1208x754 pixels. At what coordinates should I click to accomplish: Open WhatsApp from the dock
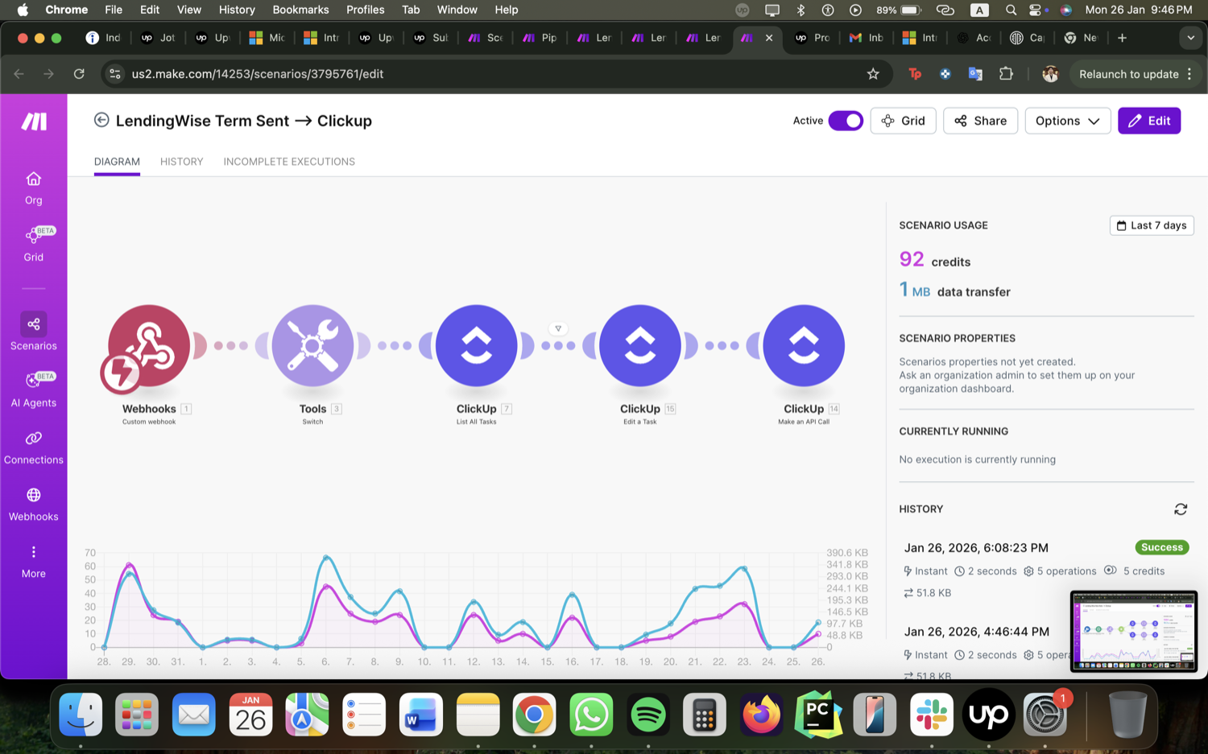pyautogui.click(x=591, y=715)
